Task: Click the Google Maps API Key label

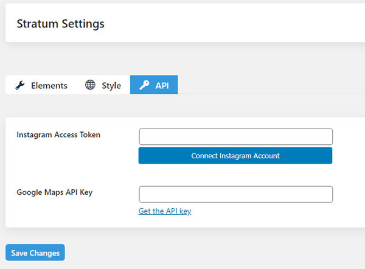Action: (55, 192)
